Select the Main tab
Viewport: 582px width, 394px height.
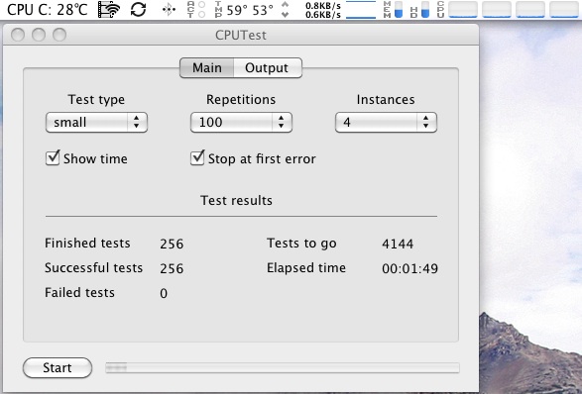tap(207, 68)
